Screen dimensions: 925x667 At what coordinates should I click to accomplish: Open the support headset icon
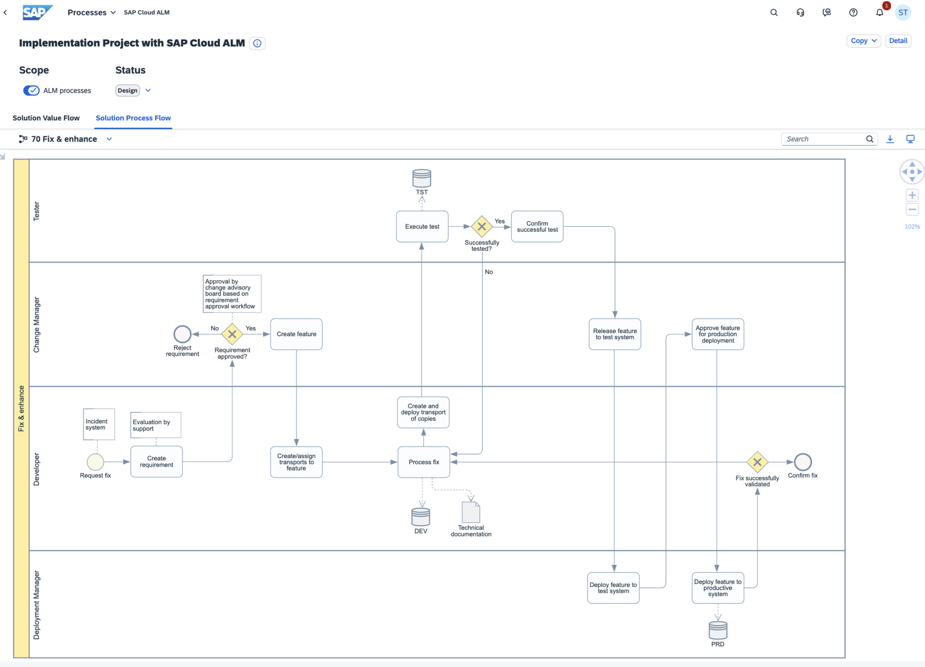[x=800, y=13]
